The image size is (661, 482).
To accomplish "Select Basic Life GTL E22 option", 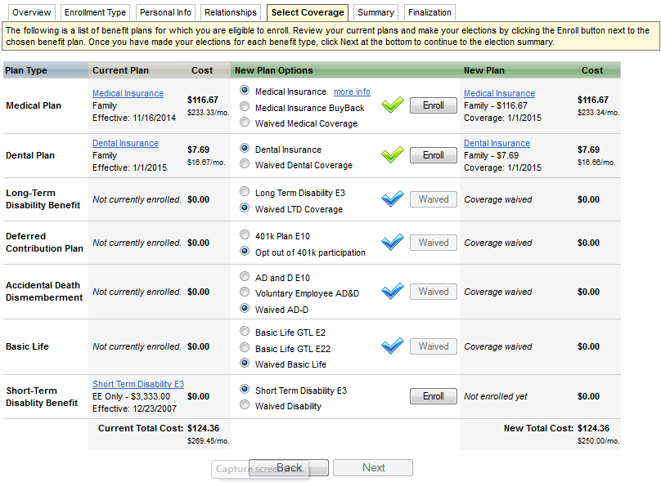I will pyautogui.click(x=245, y=348).
